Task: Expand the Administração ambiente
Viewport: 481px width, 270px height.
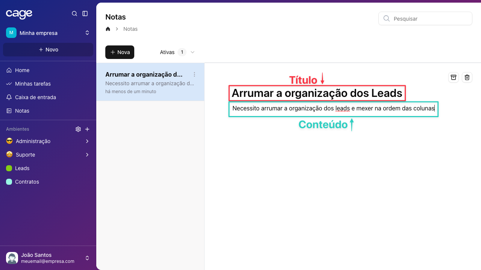Action: coord(87,141)
